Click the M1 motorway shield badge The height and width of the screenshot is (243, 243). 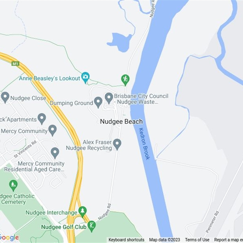tap(15, 64)
